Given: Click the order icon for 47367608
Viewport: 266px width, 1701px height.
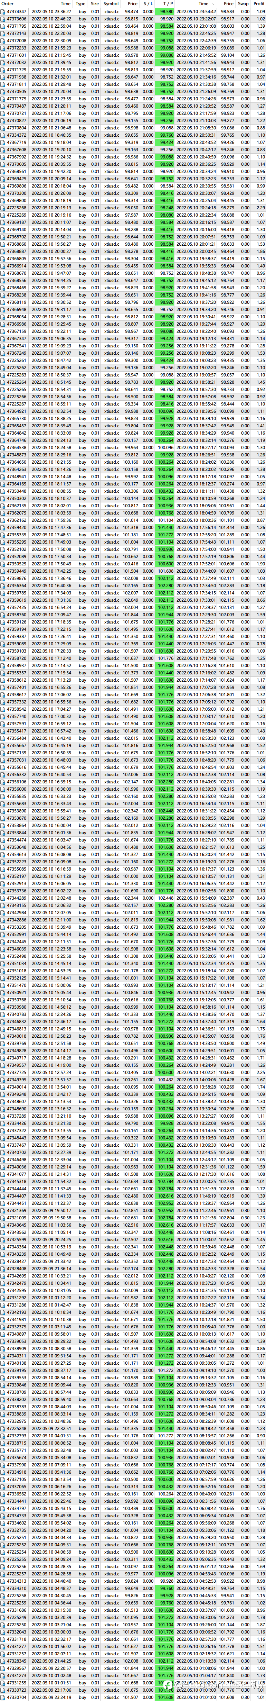Looking at the screenshot, I should (x=3, y=149).
